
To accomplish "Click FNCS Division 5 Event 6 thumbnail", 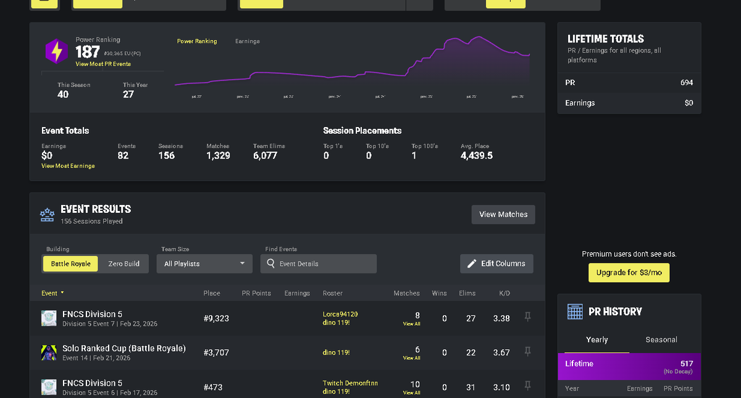I will point(49,388).
